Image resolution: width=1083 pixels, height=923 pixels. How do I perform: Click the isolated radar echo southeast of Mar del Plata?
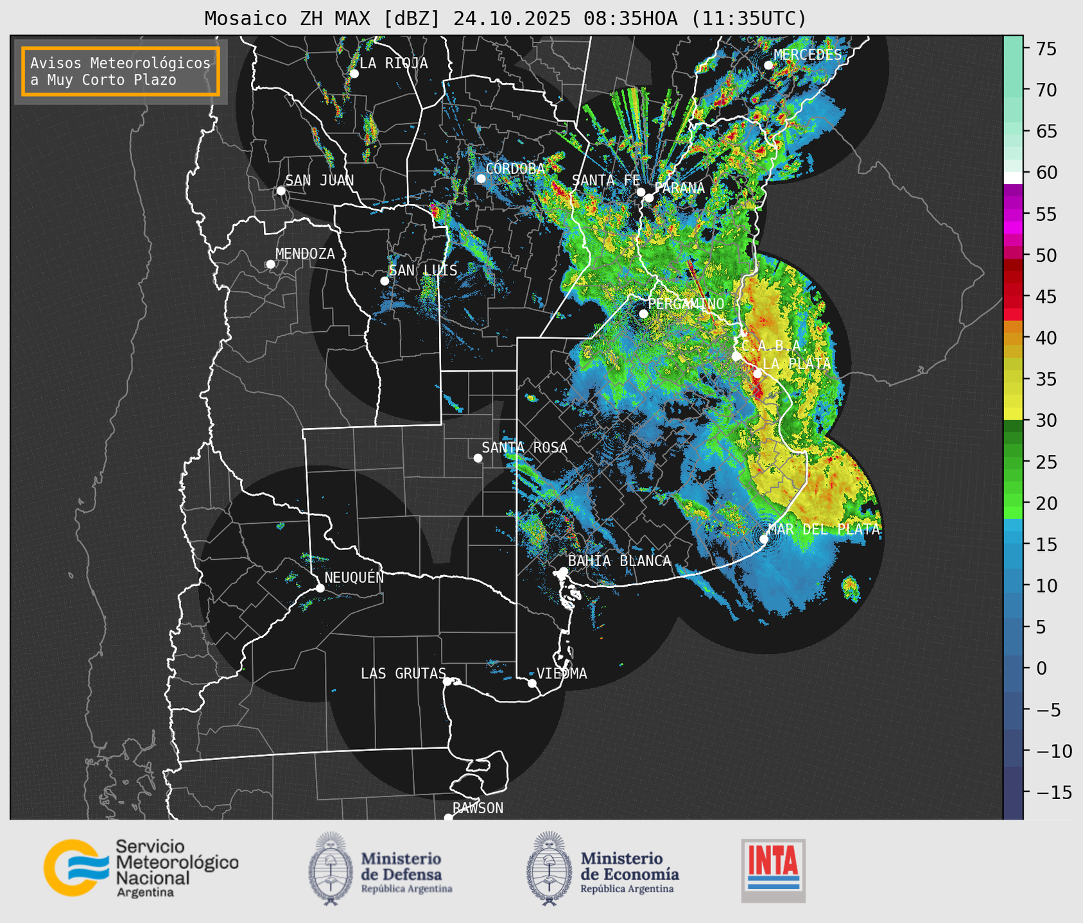coord(851,588)
